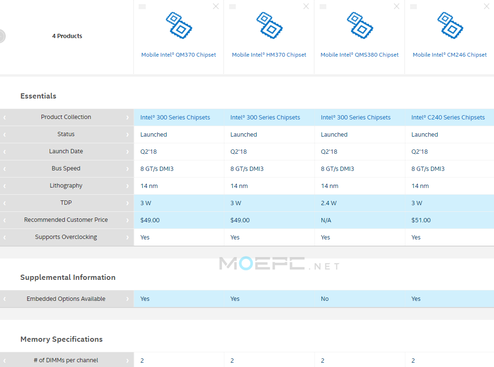Click the Supplemental Information heading
The height and width of the screenshot is (367, 494).
pos(68,278)
